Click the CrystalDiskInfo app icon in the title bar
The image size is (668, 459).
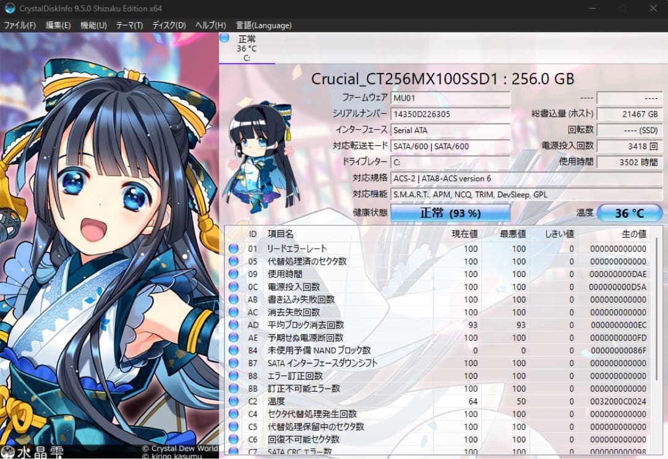coord(9,8)
